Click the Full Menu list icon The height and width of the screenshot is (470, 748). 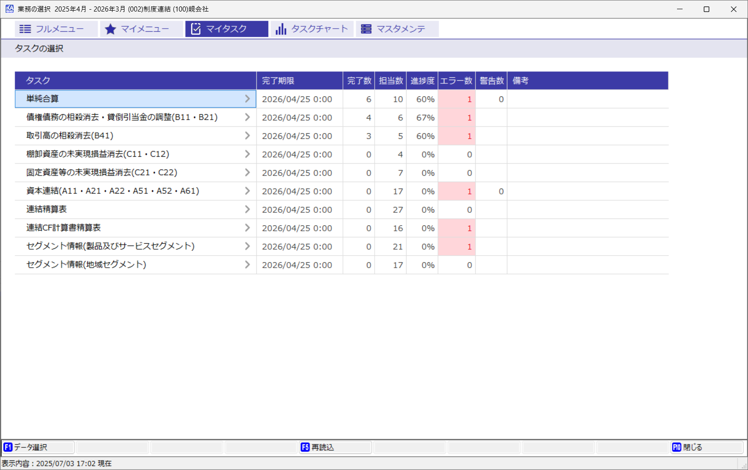point(25,29)
